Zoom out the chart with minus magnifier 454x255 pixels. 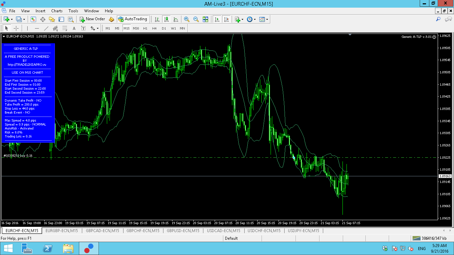click(196, 19)
